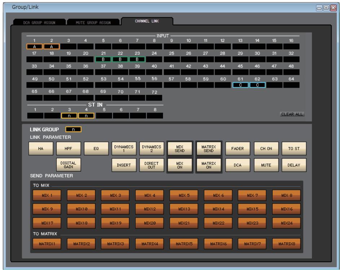Image resolution: width=340 pixels, height=270 pixels.
Task: Toggle the INSERT link parameter
Action: tap(124, 165)
